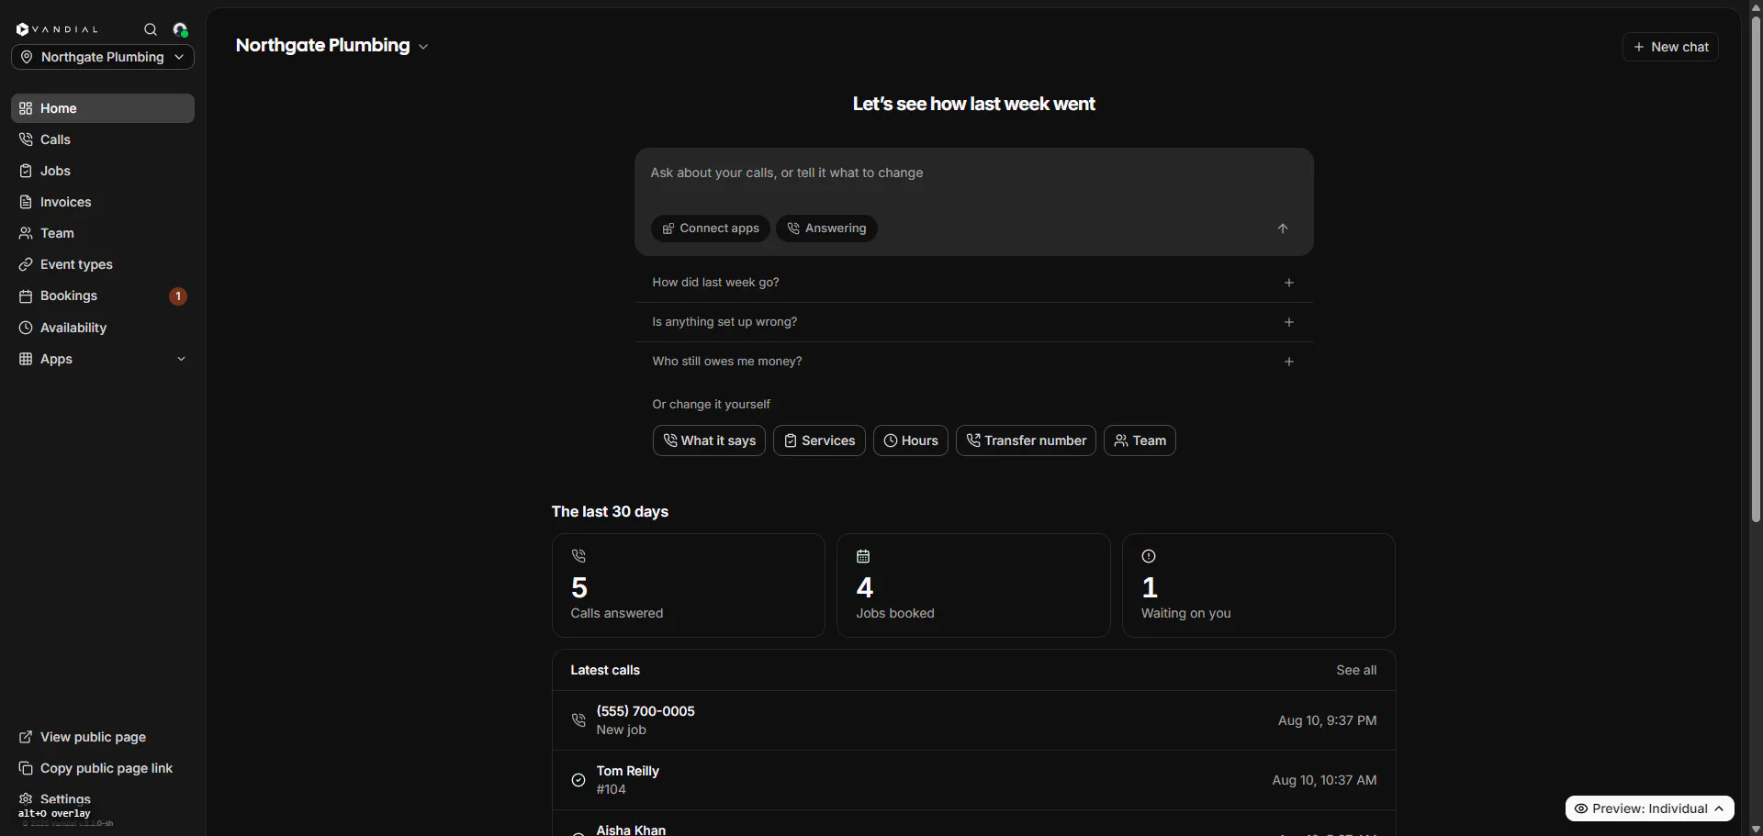This screenshot has height=836, width=1763.
Task: Send the message with the arrow button
Action: tap(1283, 229)
